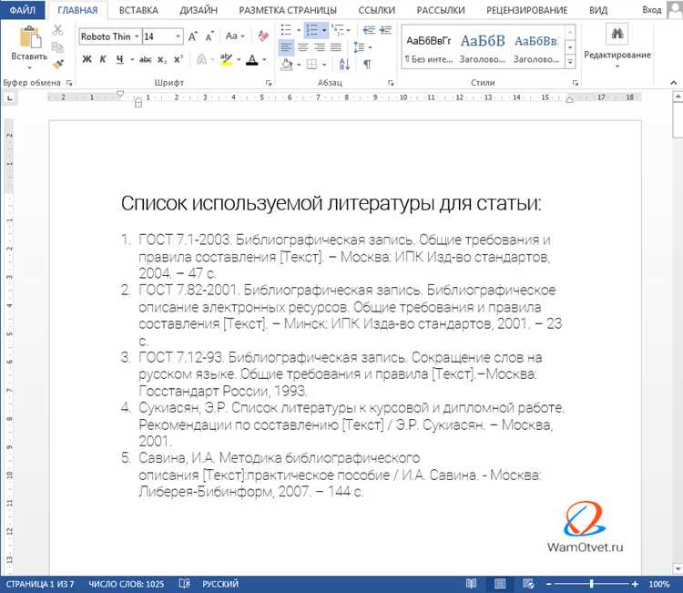
Task: Switch to Read Mode view icon
Action: (471, 584)
